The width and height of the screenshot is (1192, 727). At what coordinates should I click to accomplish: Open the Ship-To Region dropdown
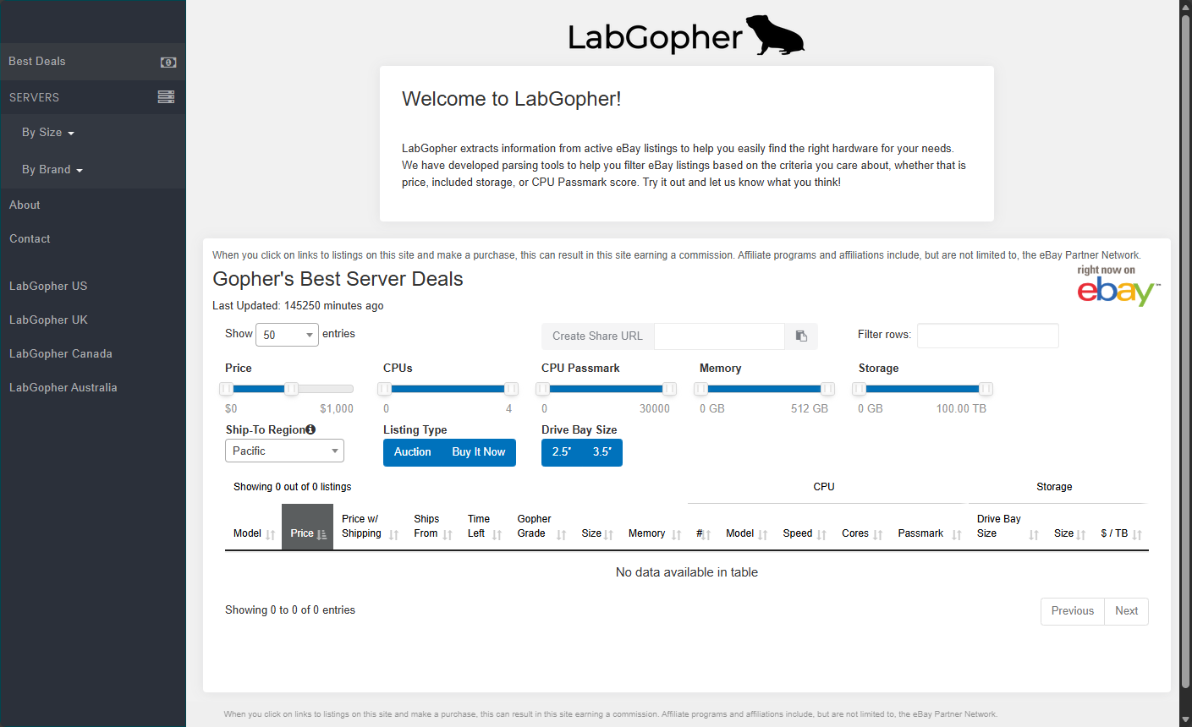pos(284,451)
